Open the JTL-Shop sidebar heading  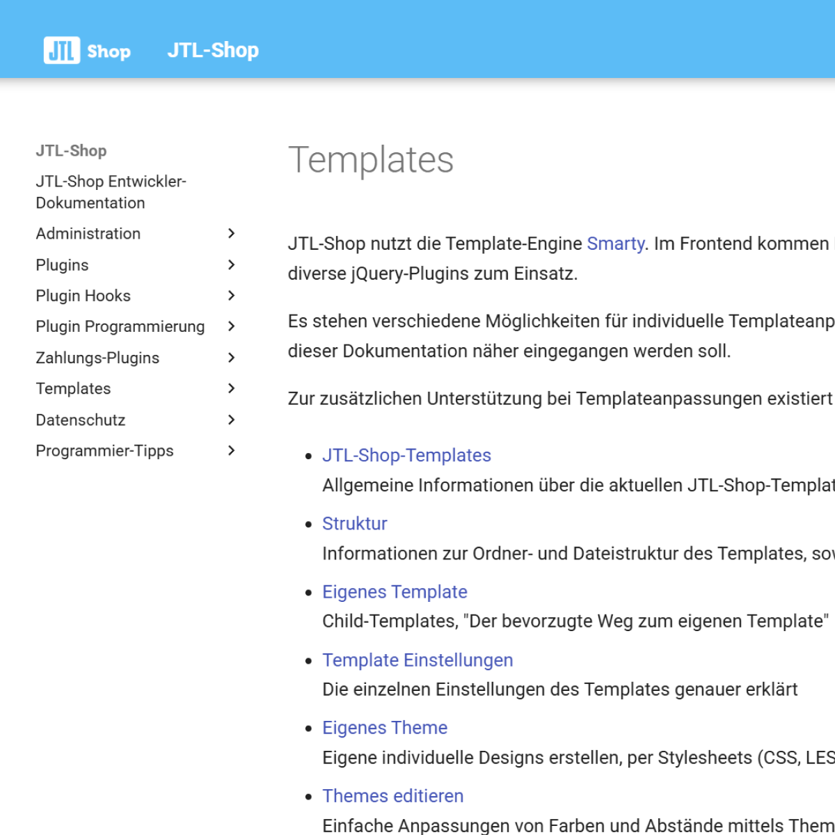[71, 150]
